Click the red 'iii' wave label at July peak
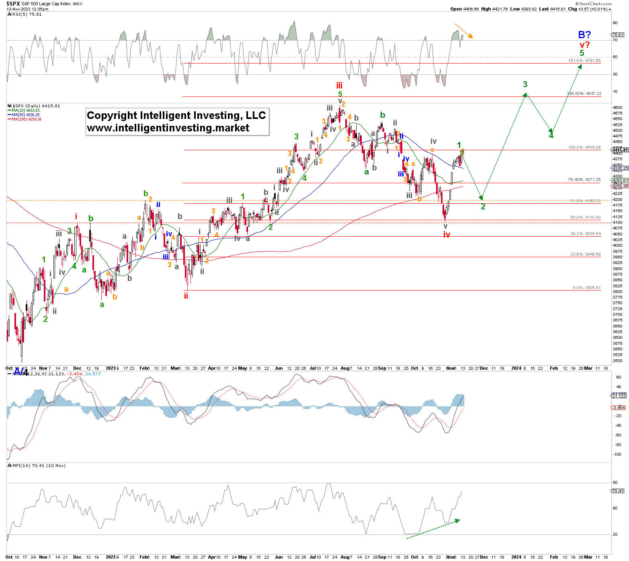Screen dimensions: 629x561 click(x=339, y=85)
